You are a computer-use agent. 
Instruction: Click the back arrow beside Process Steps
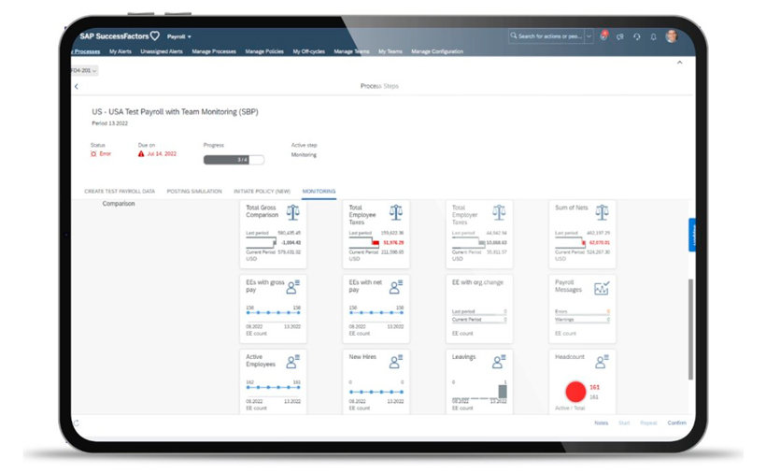[x=77, y=86]
